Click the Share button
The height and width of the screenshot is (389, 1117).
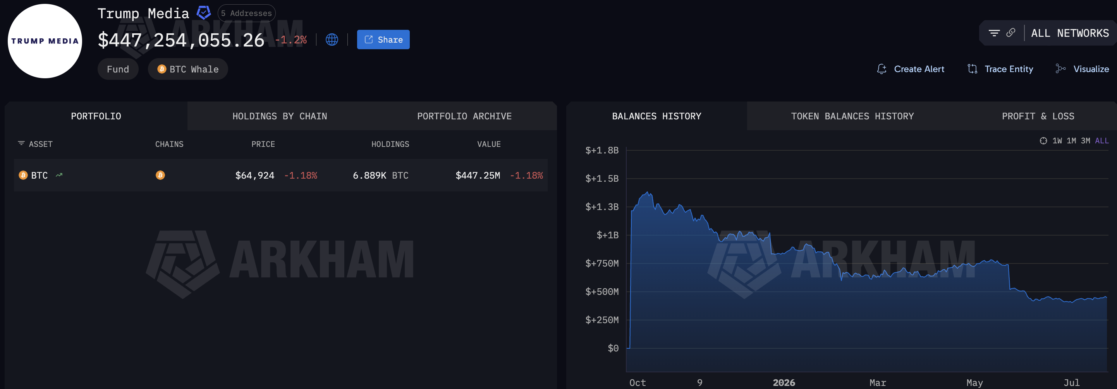point(383,40)
